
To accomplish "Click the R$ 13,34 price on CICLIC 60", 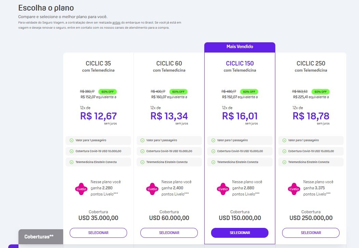I will click(x=169, y=116).
